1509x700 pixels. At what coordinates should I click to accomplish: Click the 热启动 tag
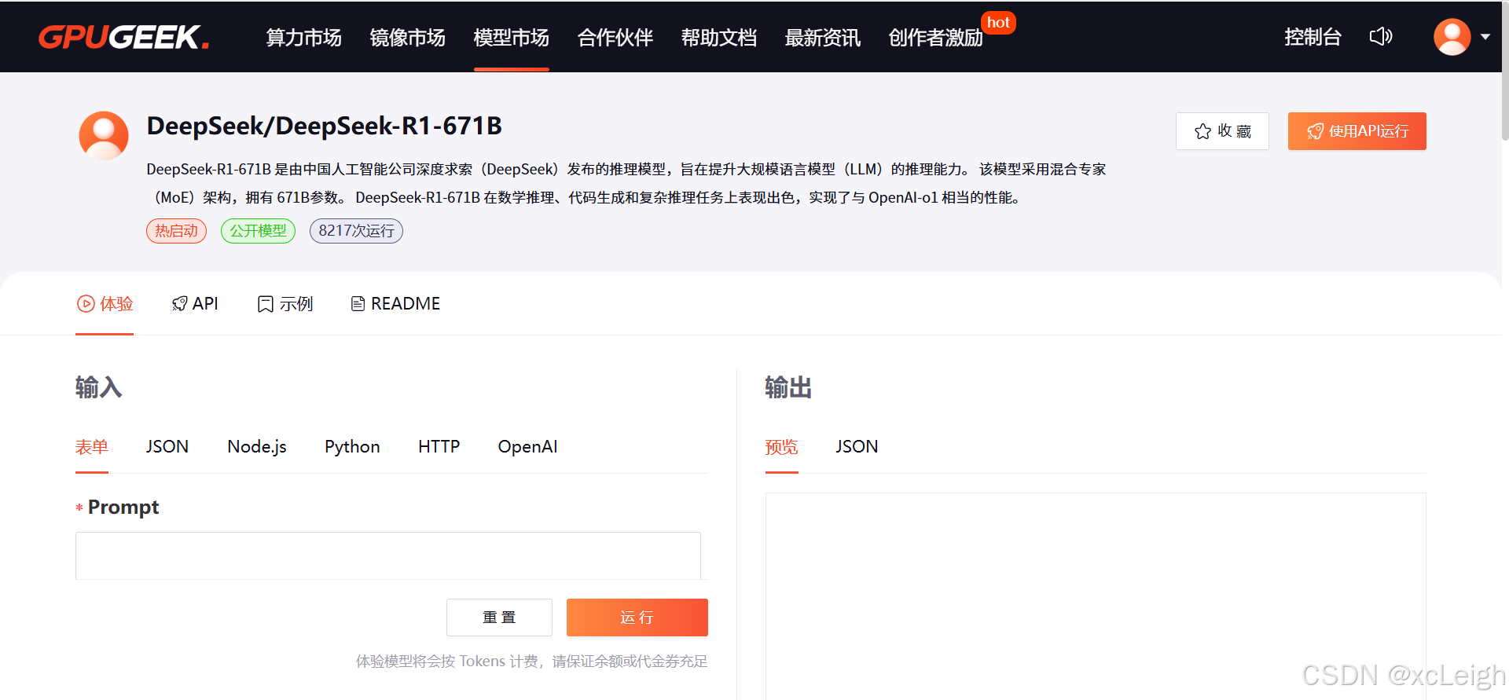click(x=176, y=231)
